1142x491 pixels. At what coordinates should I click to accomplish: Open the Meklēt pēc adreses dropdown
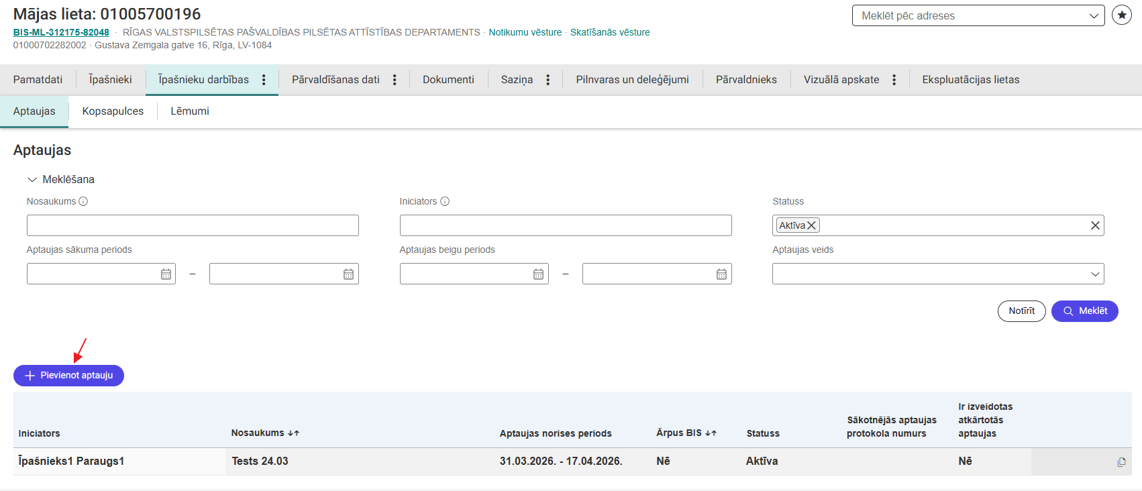click(1094, 15)
